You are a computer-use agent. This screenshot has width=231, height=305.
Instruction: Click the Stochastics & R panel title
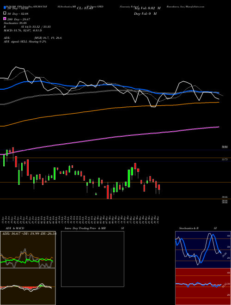[189, 228]
